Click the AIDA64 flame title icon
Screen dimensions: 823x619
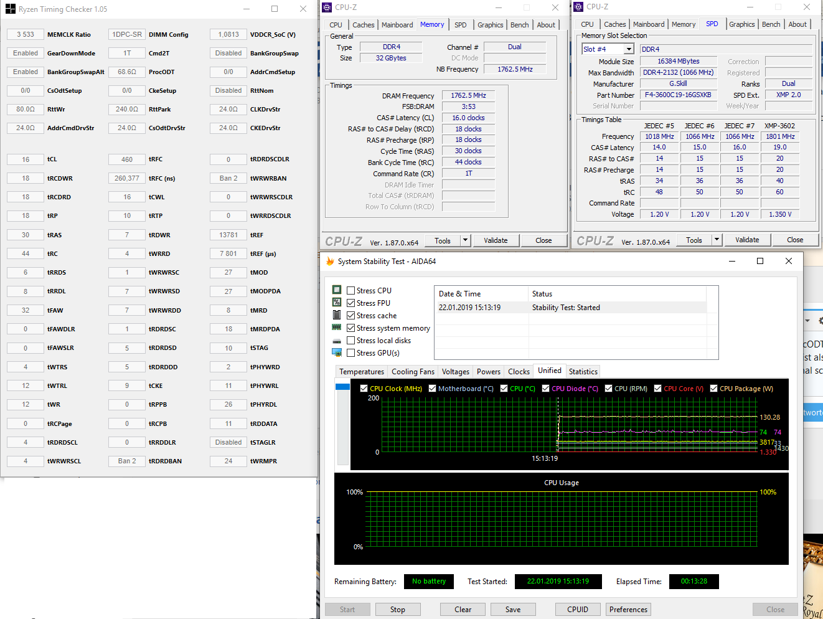(330, 262)
